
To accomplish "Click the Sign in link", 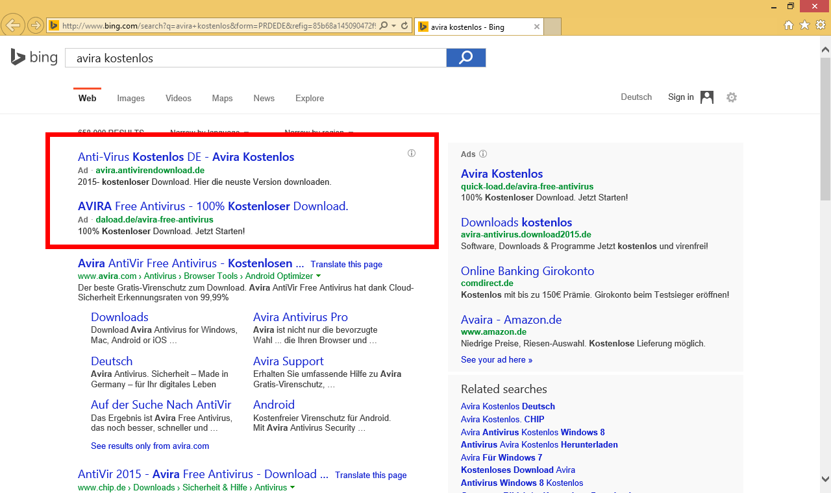I will point(681,97).
